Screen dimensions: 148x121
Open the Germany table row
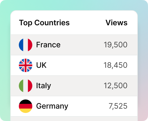pyautogui.click(x=74, y=106)
